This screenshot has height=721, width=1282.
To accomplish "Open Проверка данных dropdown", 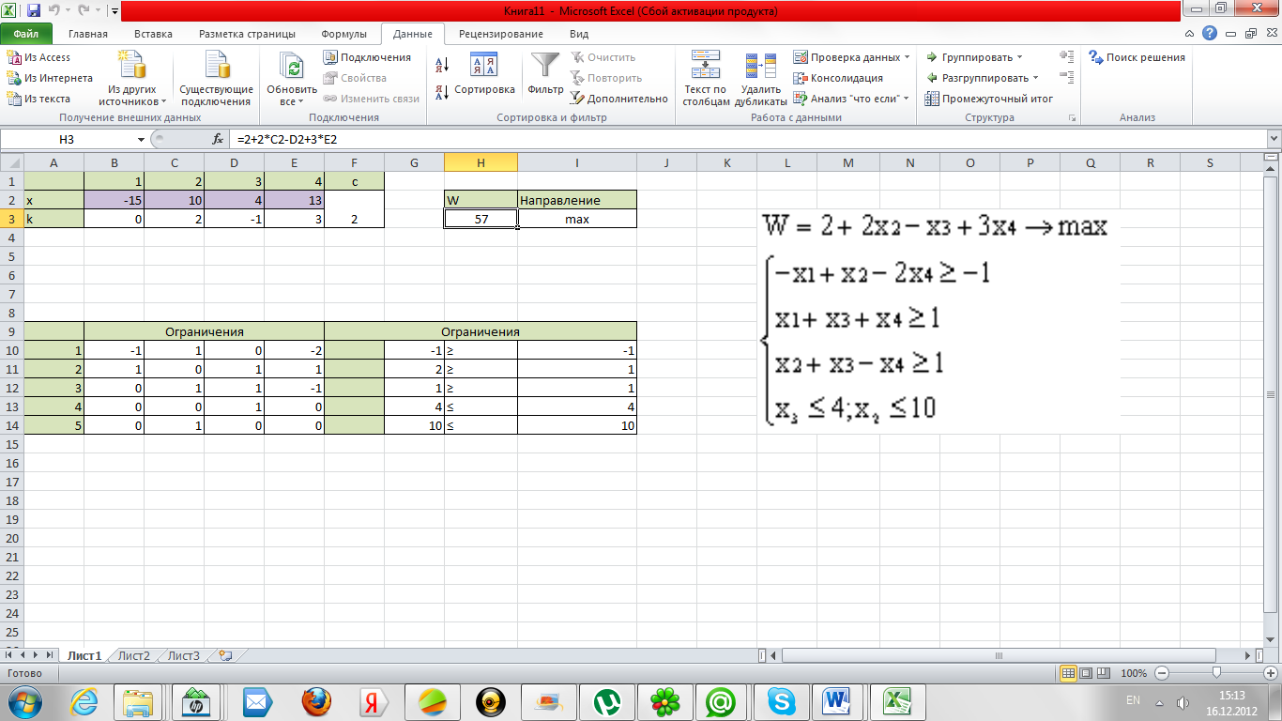I will coord(851,58).
